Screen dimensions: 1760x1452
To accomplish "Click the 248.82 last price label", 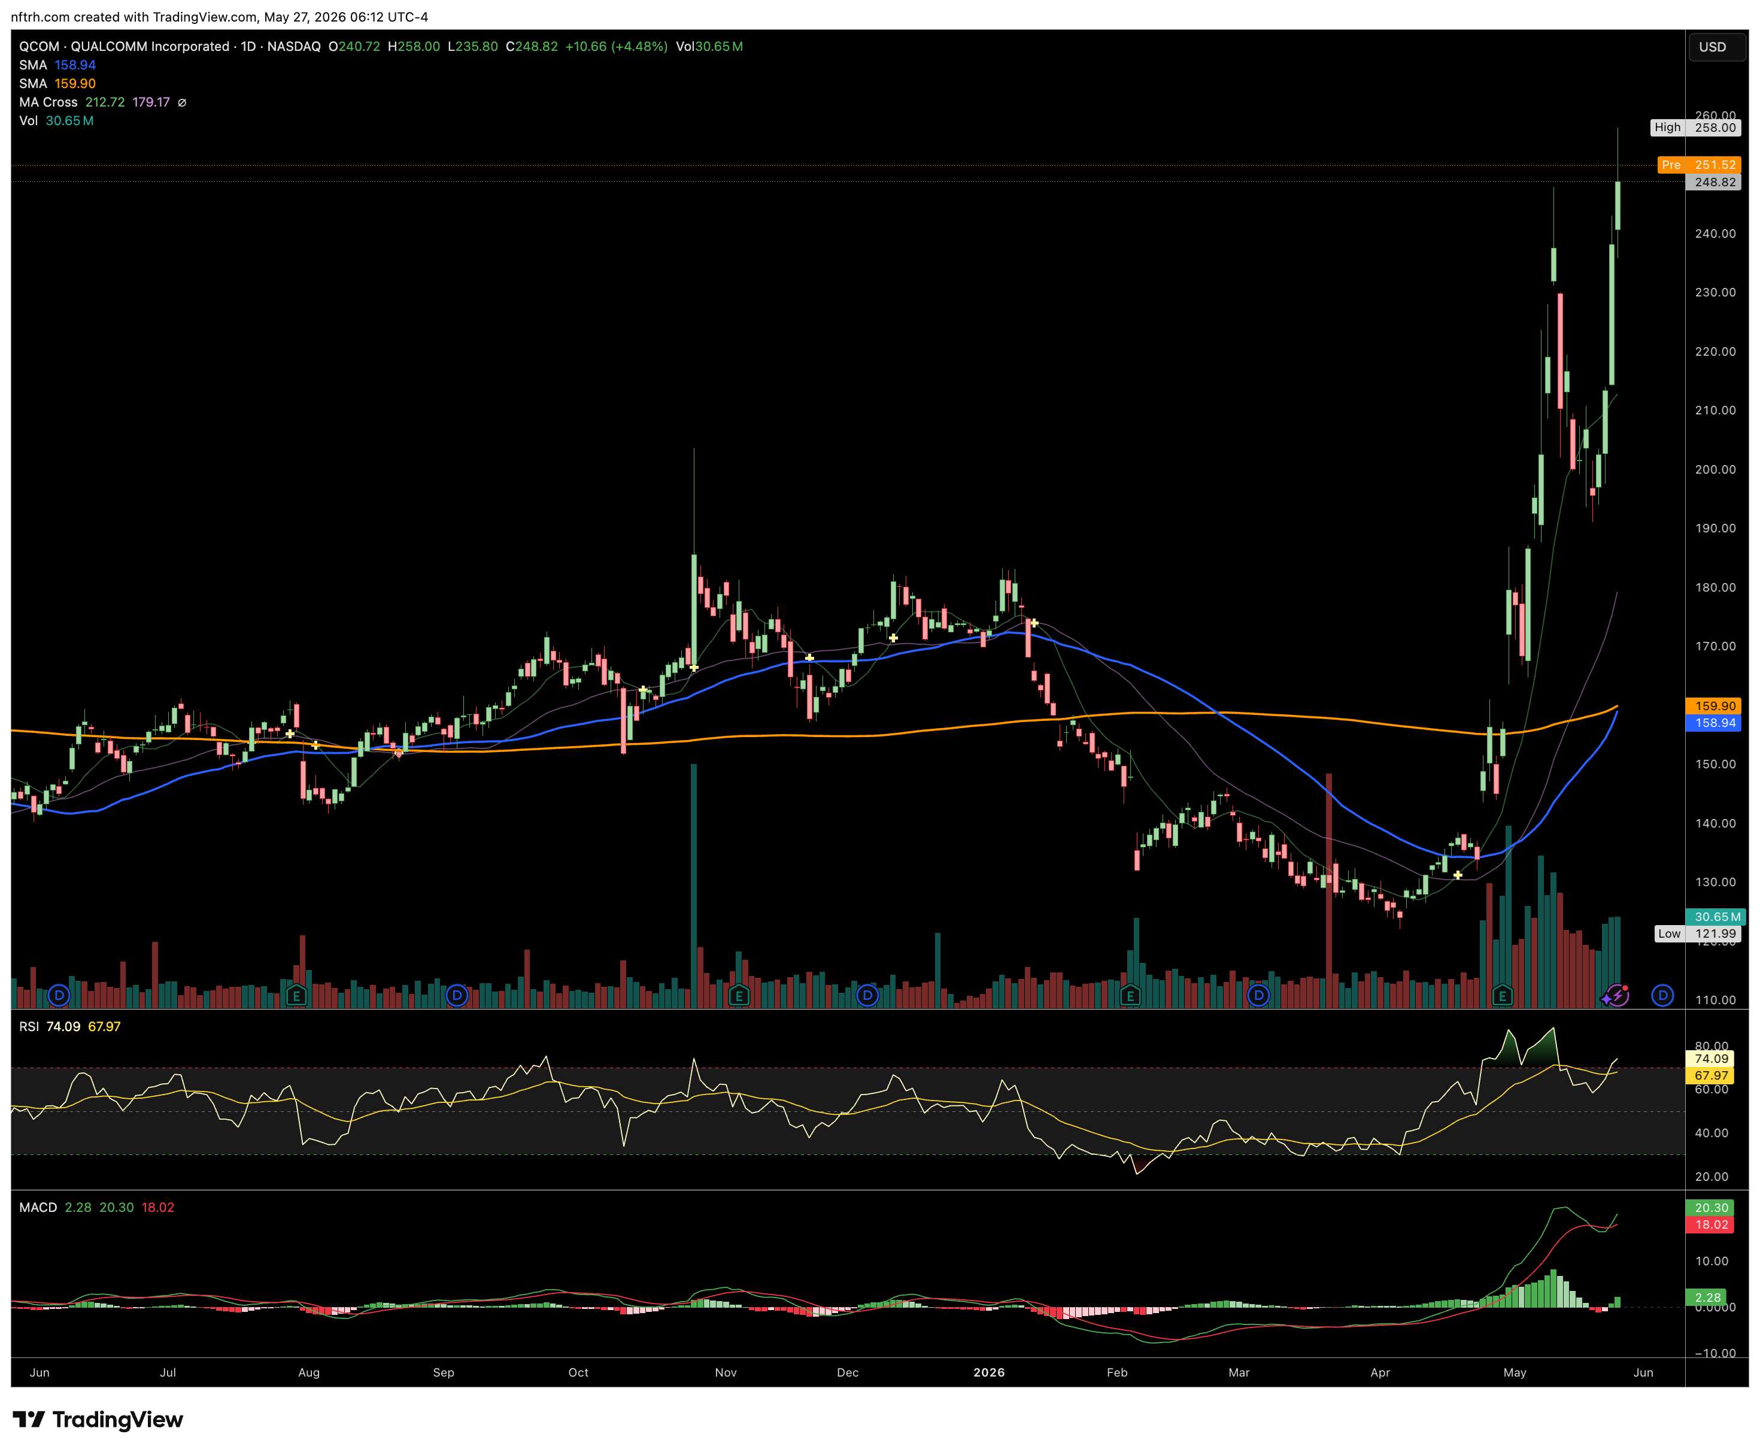I will click(1714, 181).
